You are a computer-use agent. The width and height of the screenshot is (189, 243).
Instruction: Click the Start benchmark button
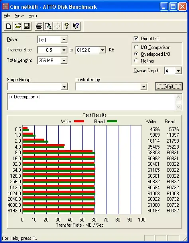point(169,86)
